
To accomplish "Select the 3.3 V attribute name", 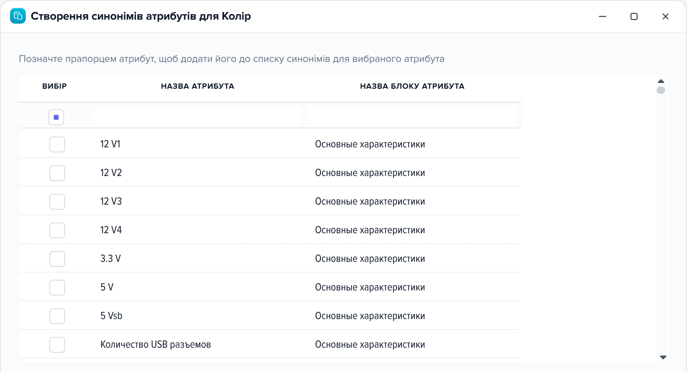I will pyautogui.click(x=111, y=259).
